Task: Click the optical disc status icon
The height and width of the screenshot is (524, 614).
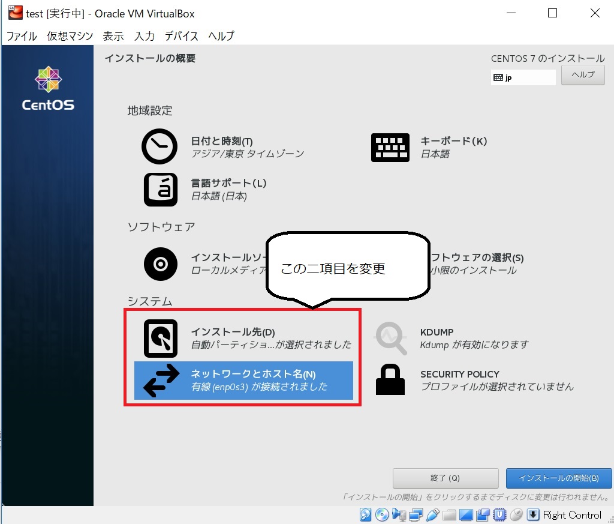Action: pos(382,514)
